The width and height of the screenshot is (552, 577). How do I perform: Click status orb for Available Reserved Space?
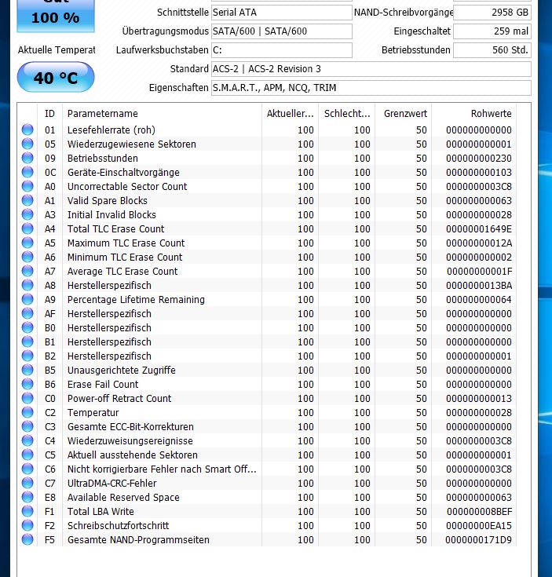pyautogui.click(x=27, y=497)
